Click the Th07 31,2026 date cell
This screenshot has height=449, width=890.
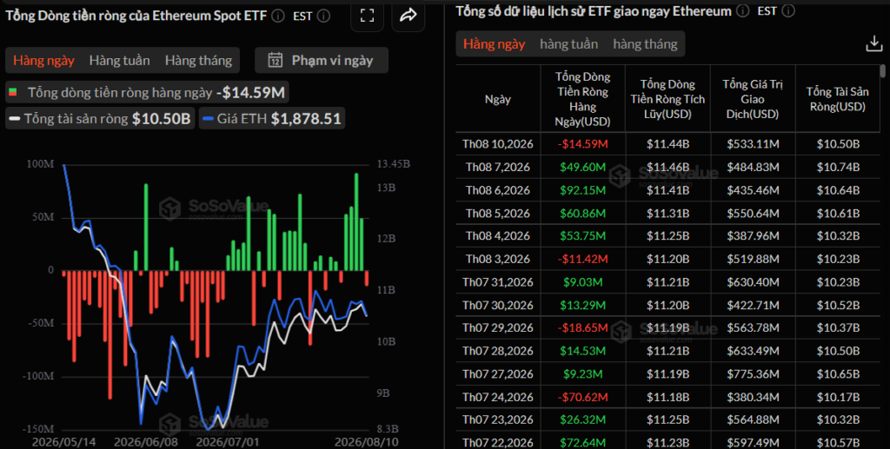(498, 282)
